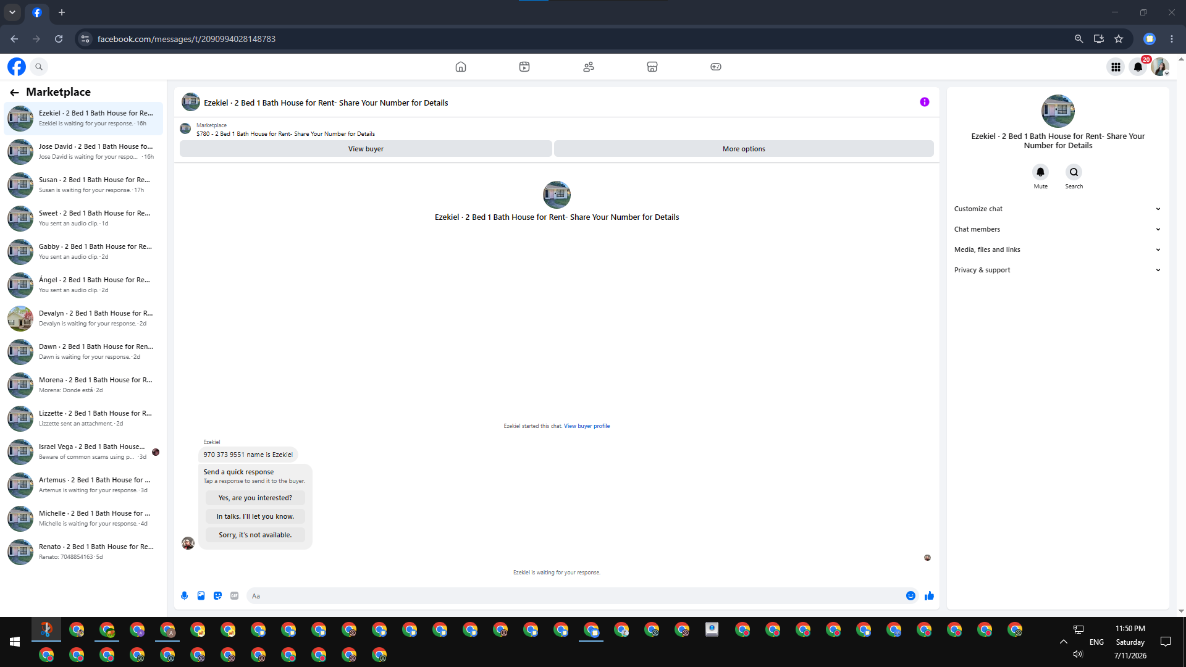Viewport: 1186px width, 667px height.
Task: Open the Reels video icon
Action: pos(524,67)
